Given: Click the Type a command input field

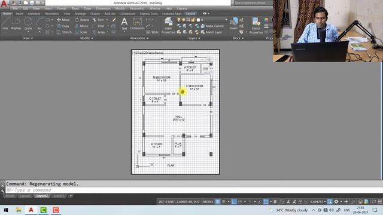Looking at the screenshot, I should (194, 190).
